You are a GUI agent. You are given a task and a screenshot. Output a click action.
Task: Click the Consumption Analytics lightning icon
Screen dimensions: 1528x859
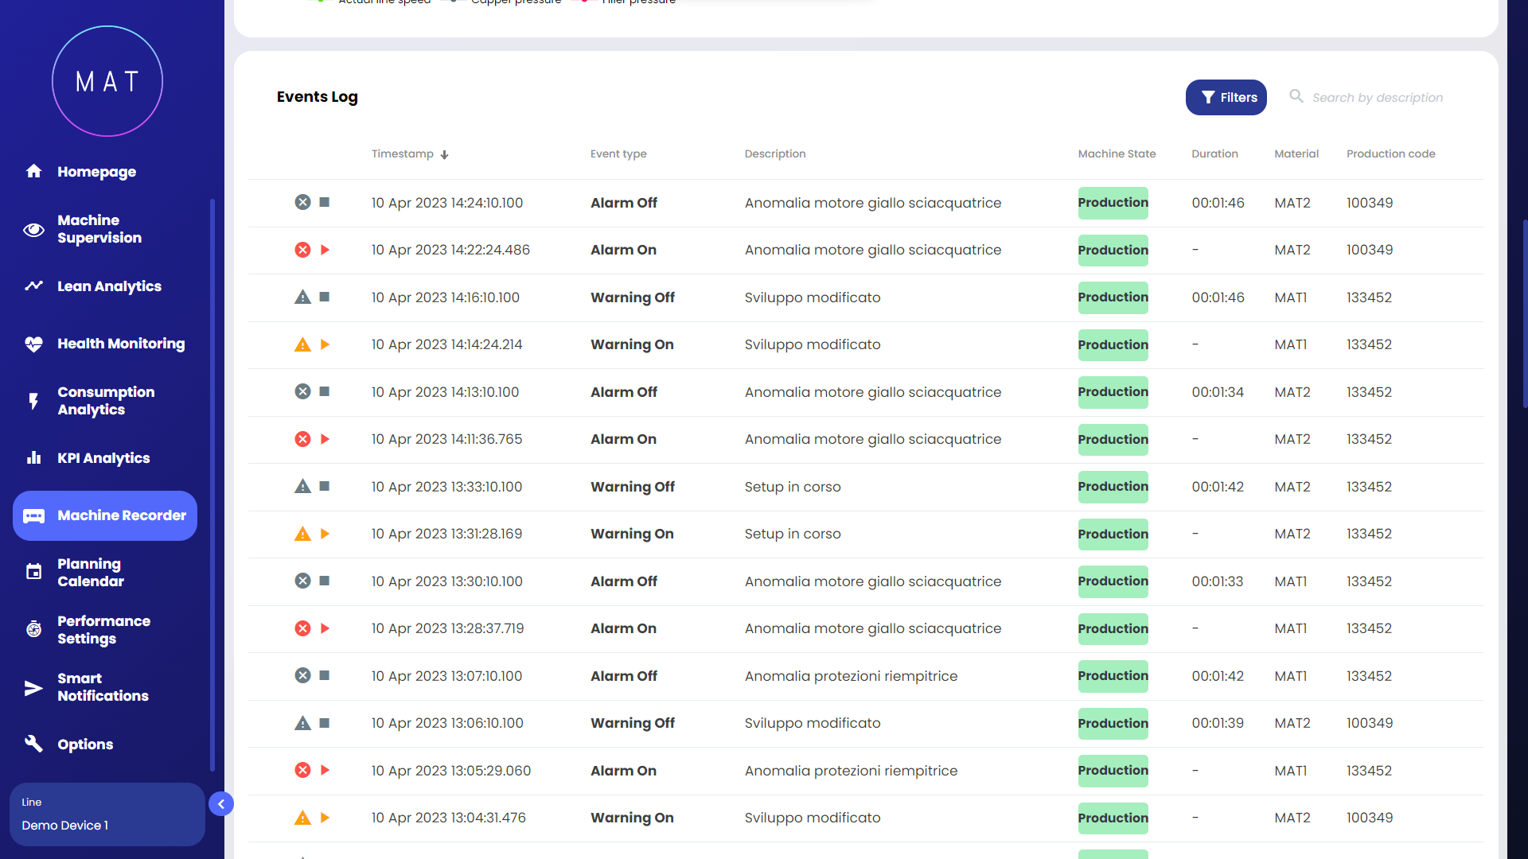(x=33, y=401)
